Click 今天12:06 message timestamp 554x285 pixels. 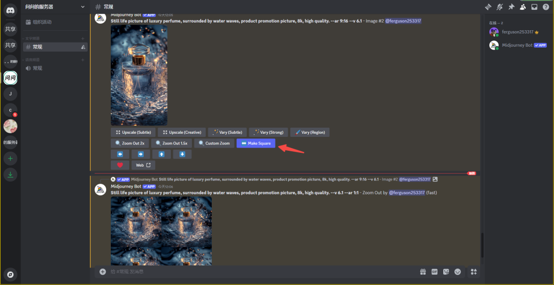(166, 187)
